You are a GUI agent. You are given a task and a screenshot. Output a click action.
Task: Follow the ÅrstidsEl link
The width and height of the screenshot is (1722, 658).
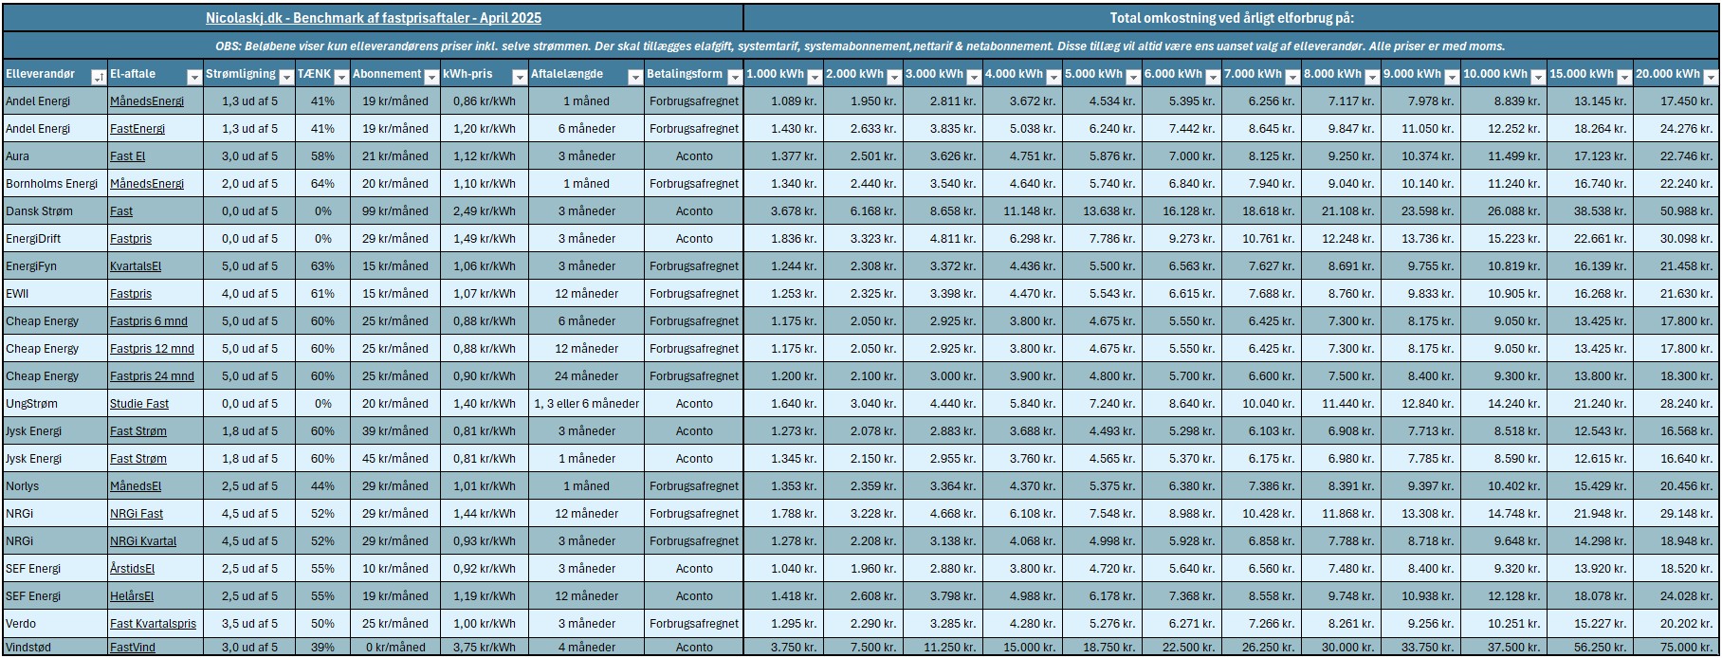[x=133, y=569]
